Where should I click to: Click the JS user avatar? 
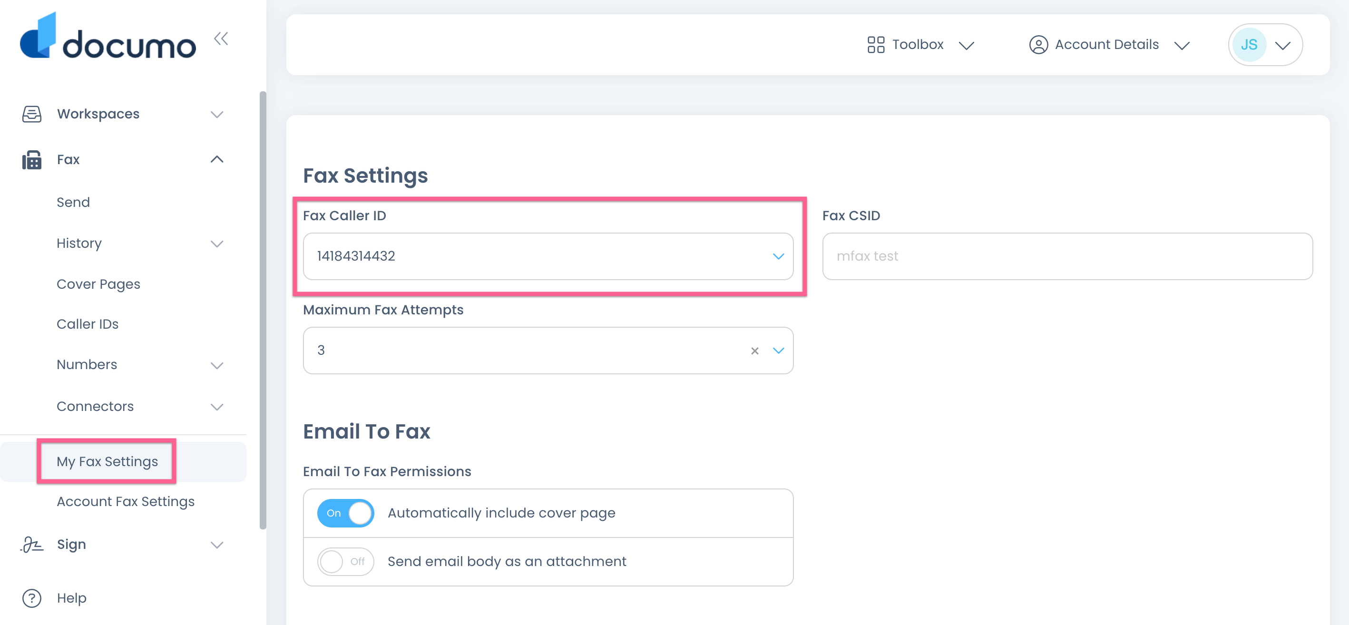click(1249, 45)
